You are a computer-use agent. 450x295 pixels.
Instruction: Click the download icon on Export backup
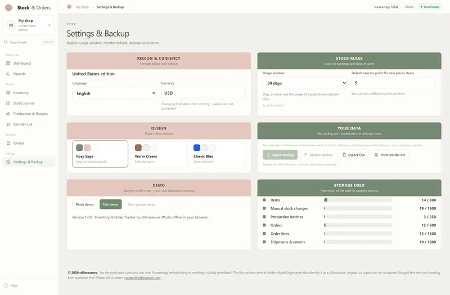(268, 155)
